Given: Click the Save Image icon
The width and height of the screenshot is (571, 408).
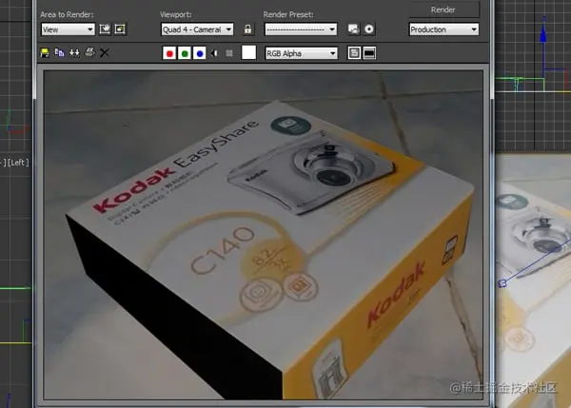Looking at the screenshot, I should click(x=45, y=53).
